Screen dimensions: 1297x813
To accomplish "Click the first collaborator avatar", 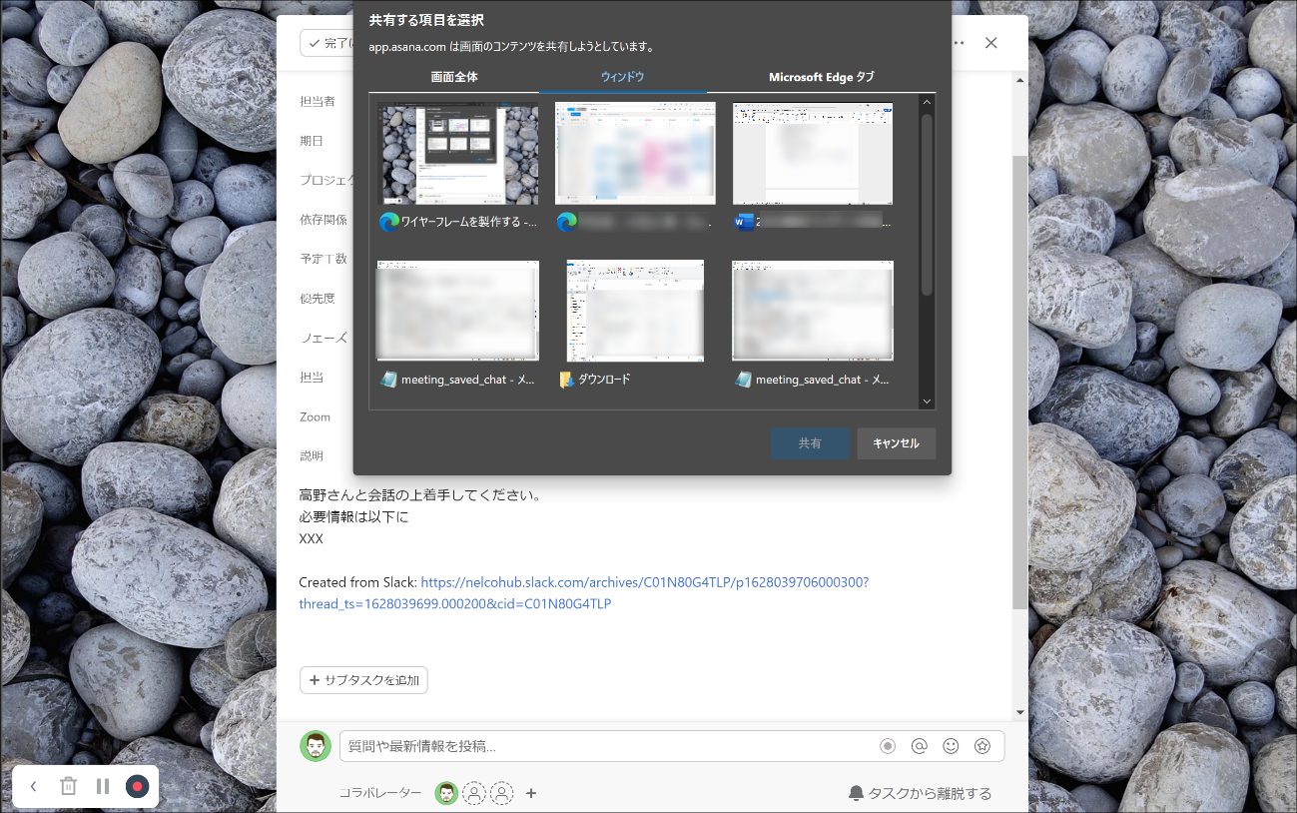I will point(446,793).
